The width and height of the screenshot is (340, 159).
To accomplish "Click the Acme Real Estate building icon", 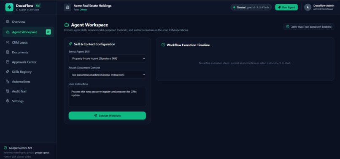I will (x=67, y=7).
